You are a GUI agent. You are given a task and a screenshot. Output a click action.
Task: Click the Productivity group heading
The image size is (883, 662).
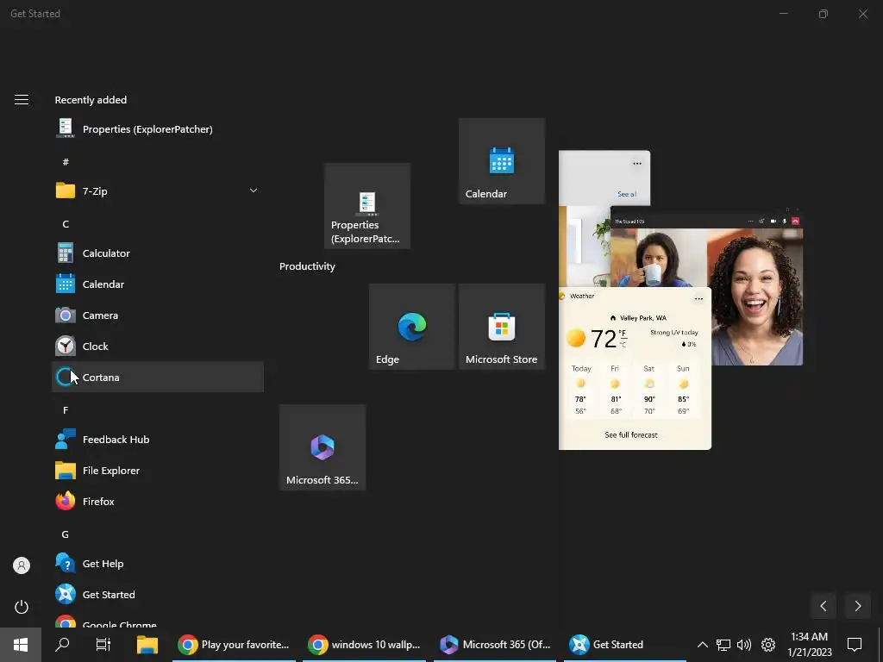pyautogui.click(x=308, y=266)
